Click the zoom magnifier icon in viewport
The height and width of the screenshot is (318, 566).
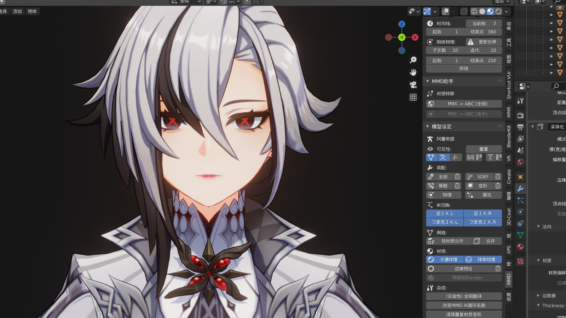coord(413,60)
